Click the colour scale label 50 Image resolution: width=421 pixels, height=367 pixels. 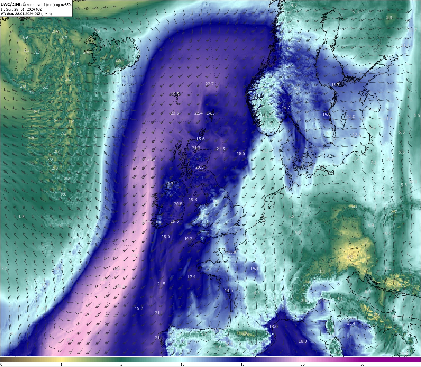[362, 364]
